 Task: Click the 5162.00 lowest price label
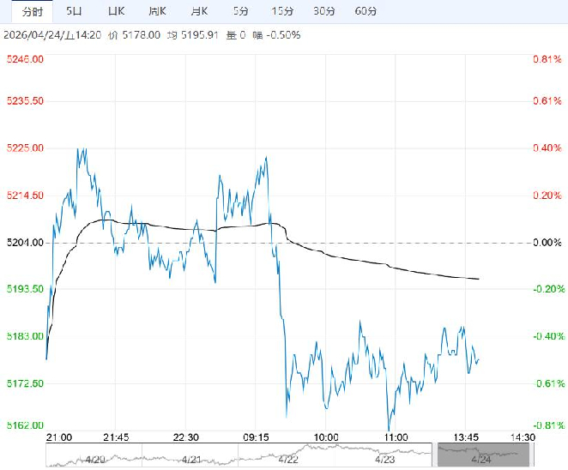click(x=23, y=425)
